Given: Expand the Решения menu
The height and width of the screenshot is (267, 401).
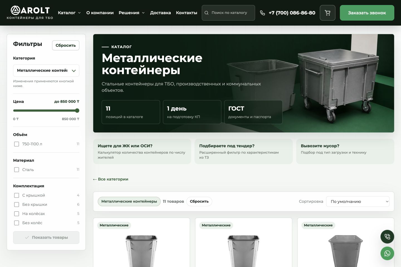Looking at the screenshot, I should point(132,13).
